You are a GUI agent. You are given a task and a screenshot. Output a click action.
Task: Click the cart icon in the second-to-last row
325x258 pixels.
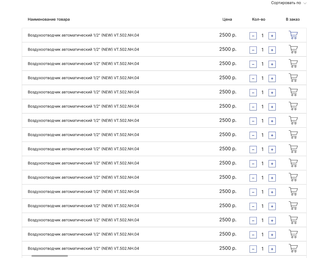(293, 234)
